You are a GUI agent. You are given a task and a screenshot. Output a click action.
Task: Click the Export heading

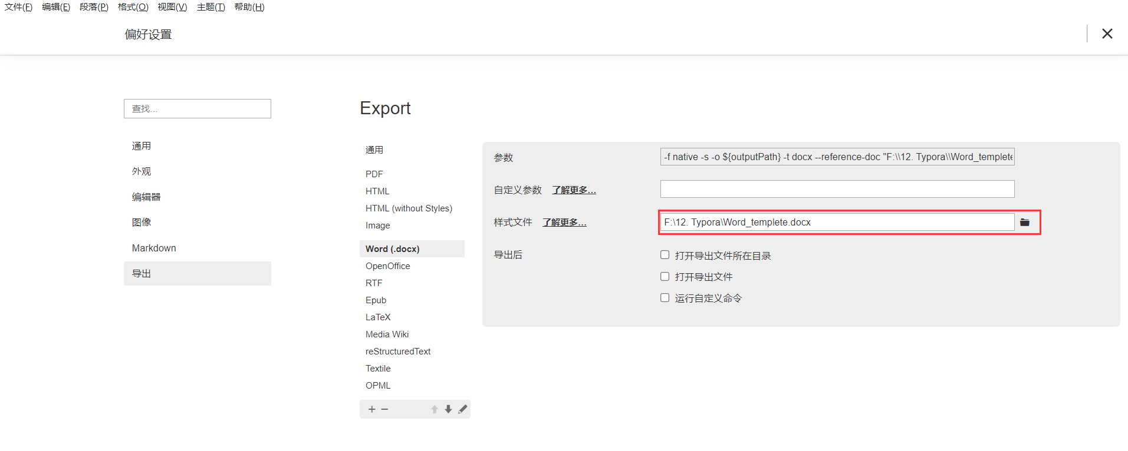tap(385, 108)
